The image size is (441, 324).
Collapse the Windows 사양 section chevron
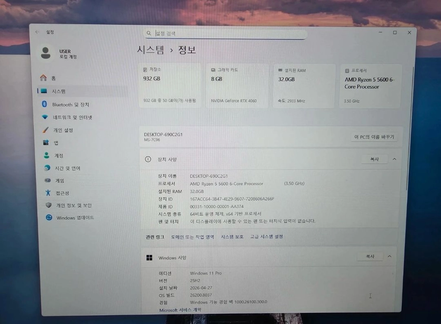point(390,256)
